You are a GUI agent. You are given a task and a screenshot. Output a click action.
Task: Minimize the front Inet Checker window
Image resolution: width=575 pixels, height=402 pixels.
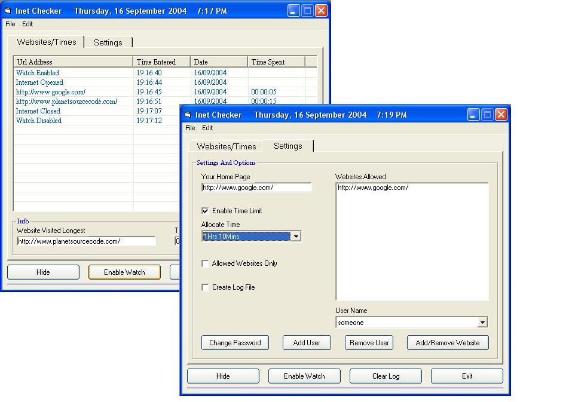[473, 114]
